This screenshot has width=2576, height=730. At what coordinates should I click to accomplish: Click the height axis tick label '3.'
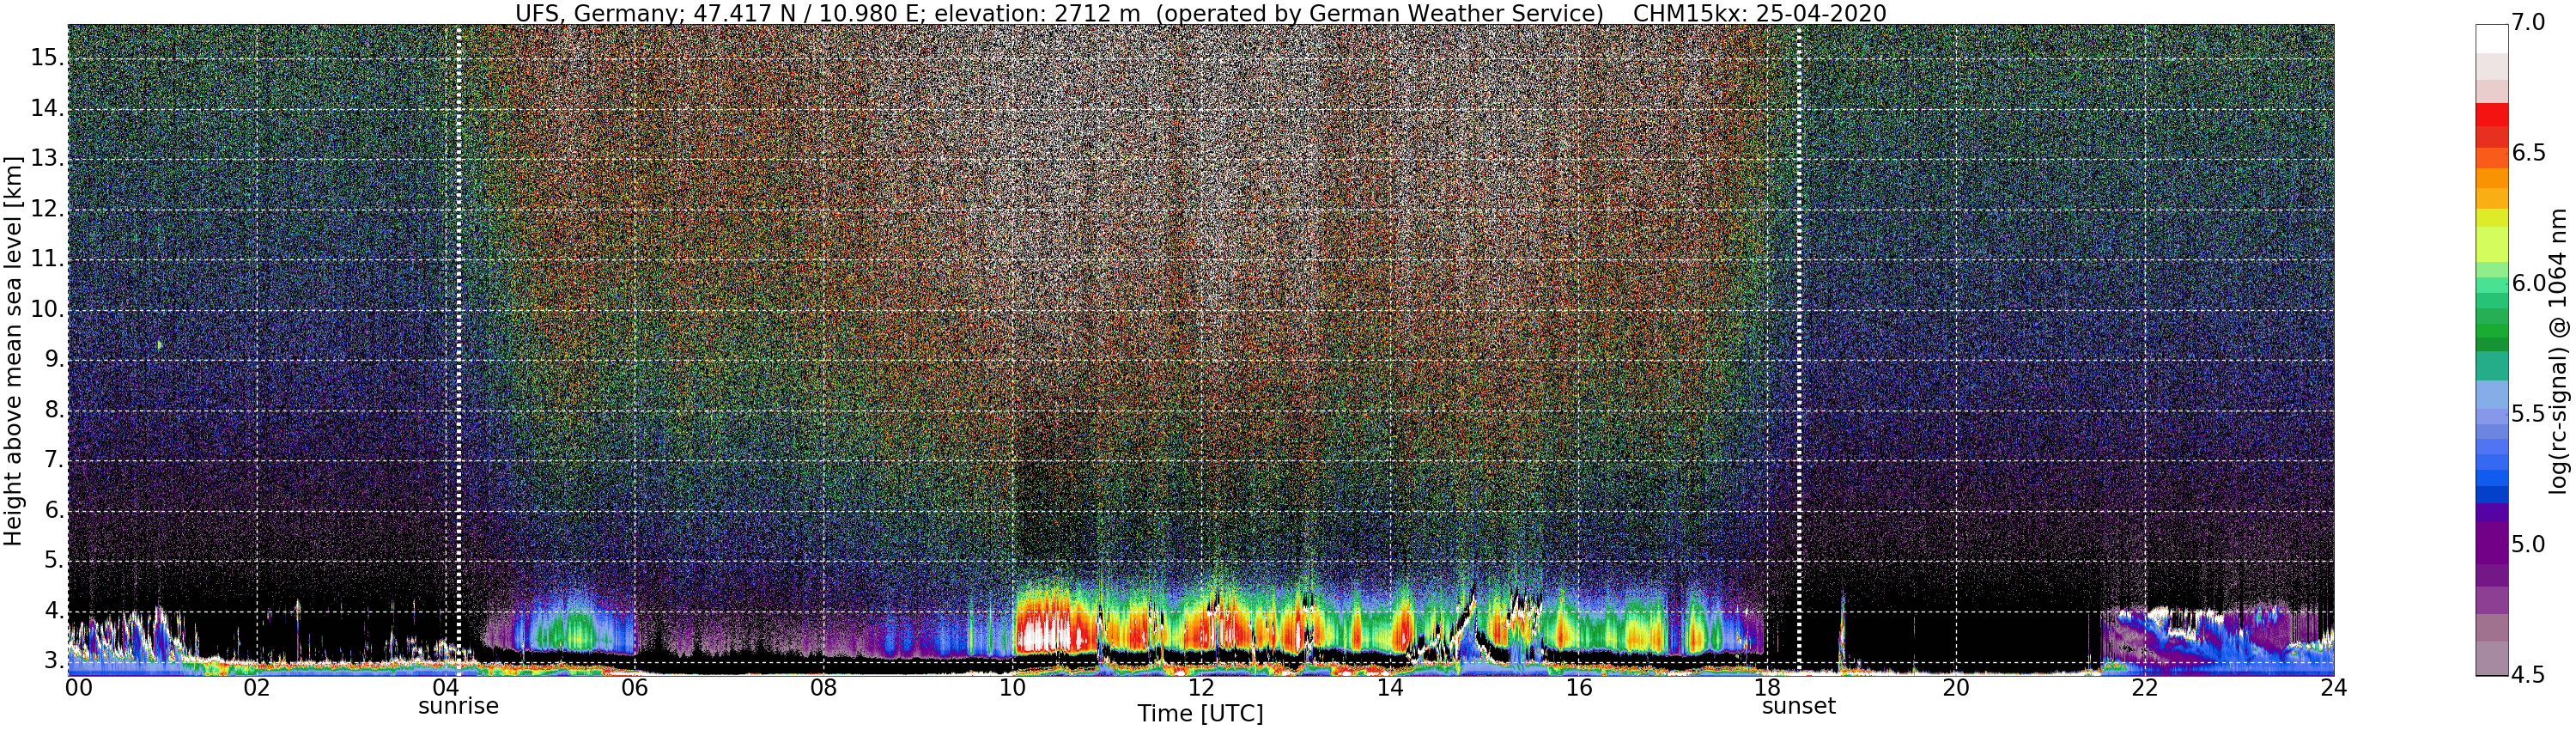55,661
